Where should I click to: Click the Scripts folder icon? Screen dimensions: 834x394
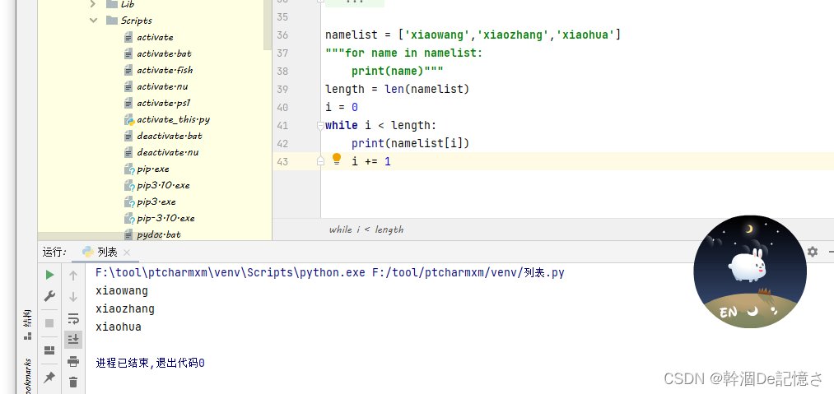[111, 21]
